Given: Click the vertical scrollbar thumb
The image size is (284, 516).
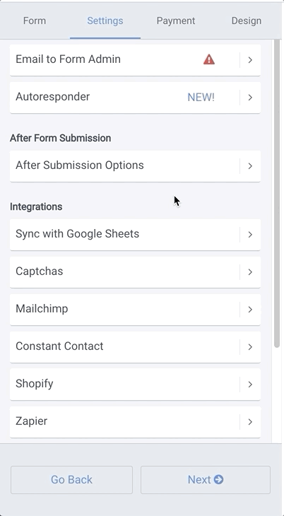Looking at the screenshot, I should click(x=277, y=194).
